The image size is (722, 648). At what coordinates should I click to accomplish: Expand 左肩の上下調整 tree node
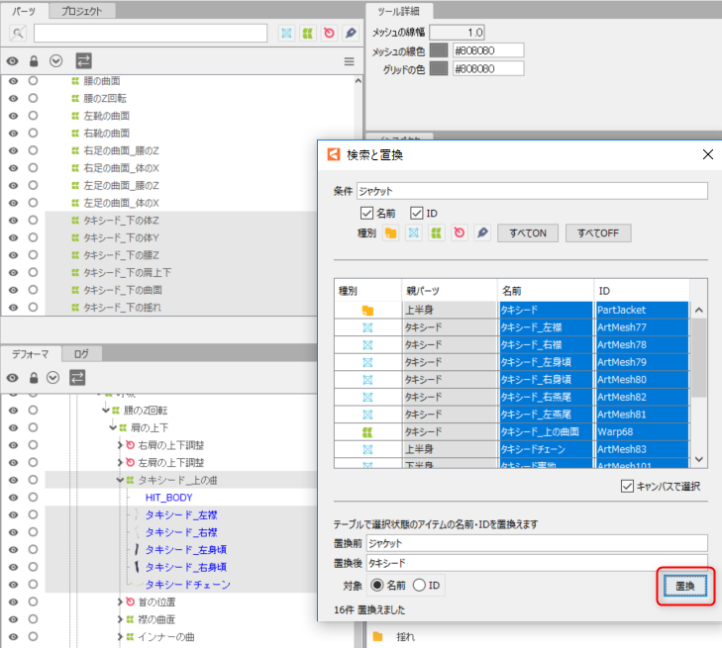[120, 462]
